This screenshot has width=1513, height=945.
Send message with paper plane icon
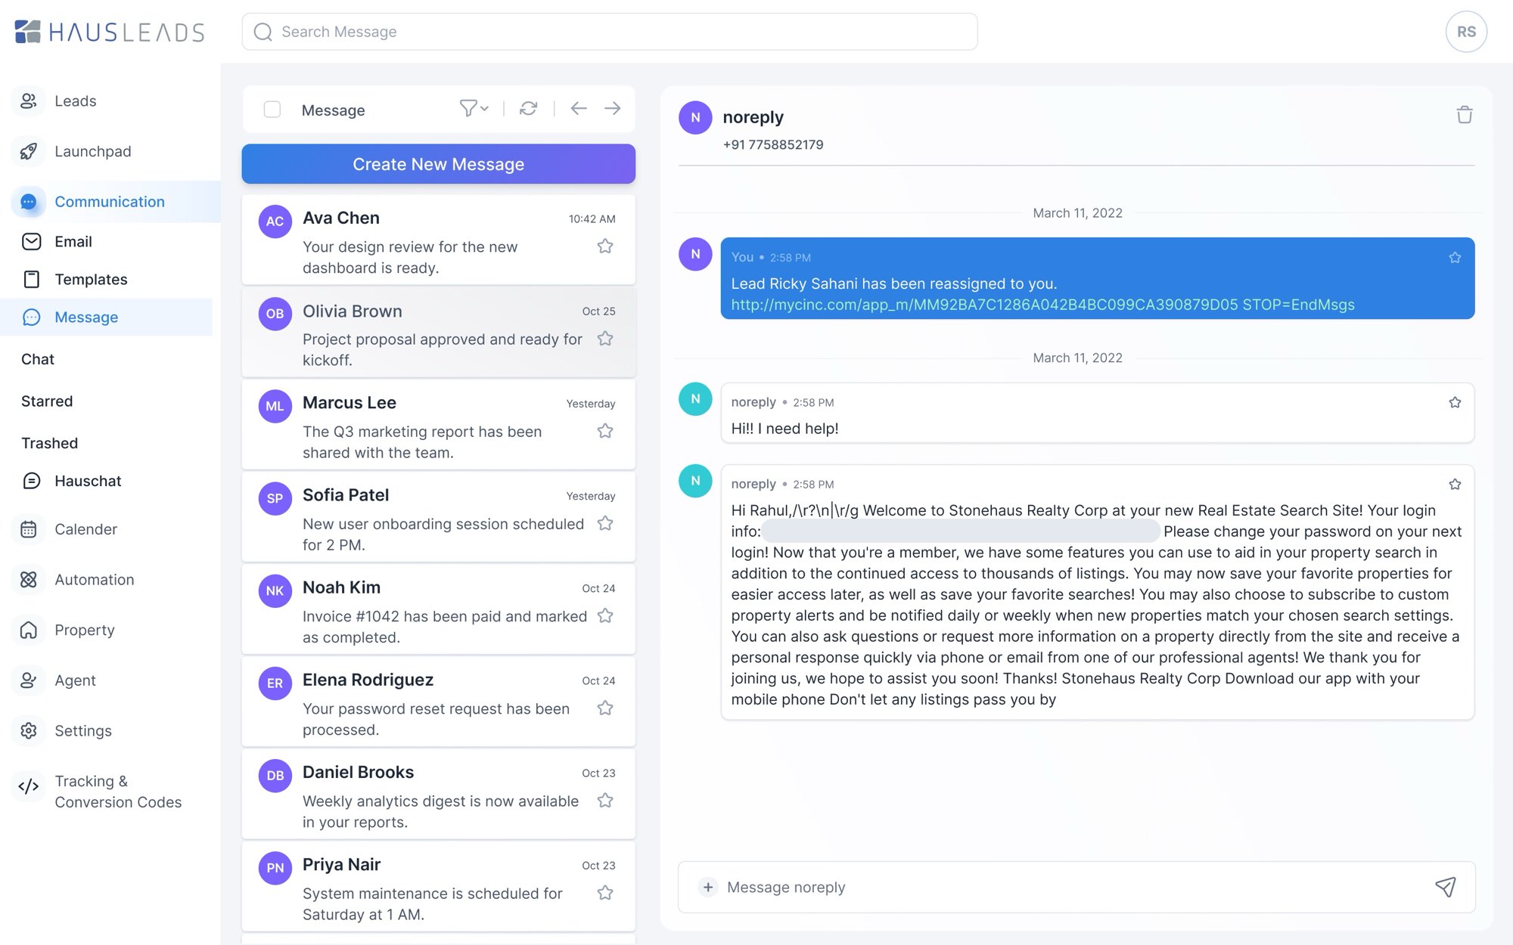(x=1445, y=887)
